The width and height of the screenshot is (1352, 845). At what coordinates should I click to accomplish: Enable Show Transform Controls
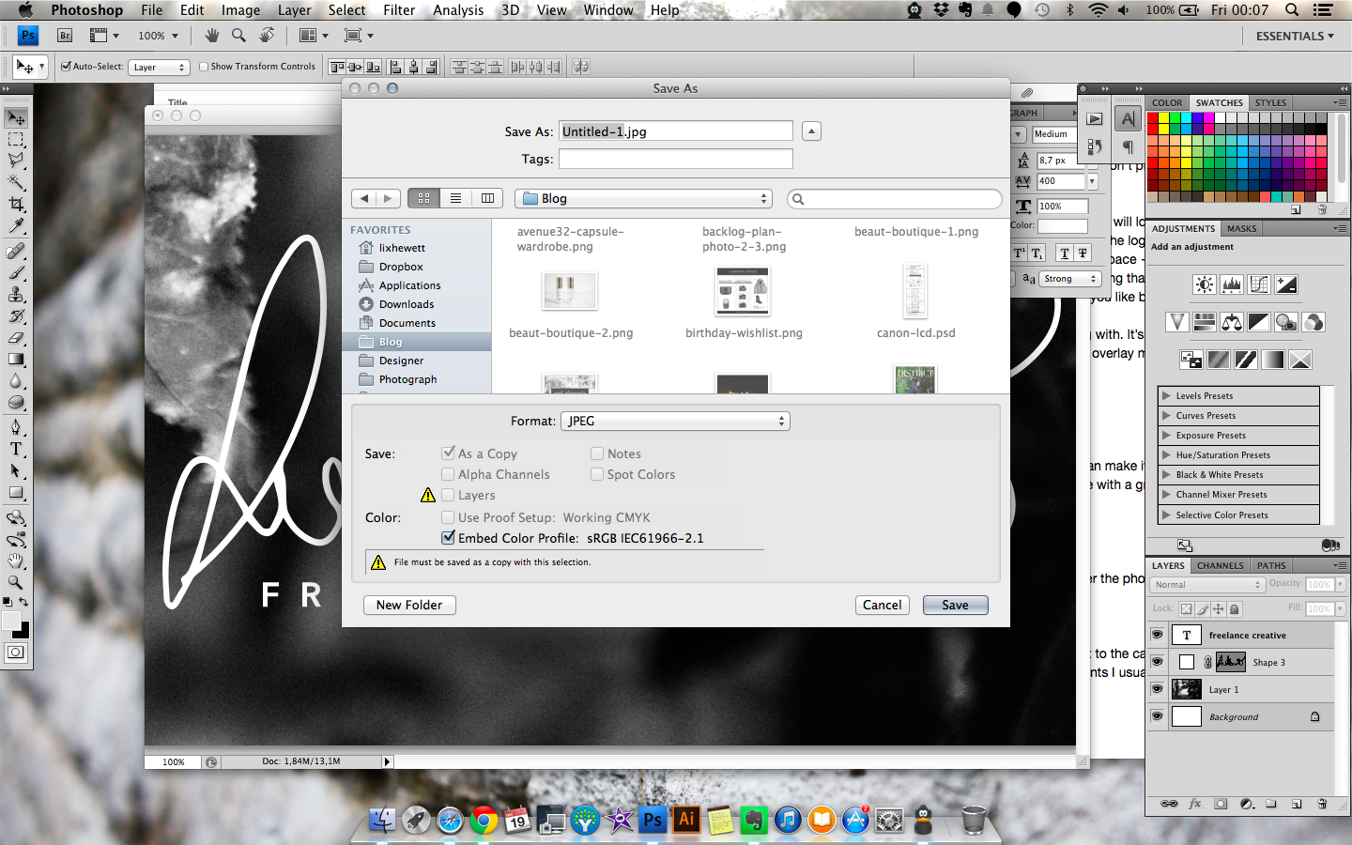click(x=204, y=67)
